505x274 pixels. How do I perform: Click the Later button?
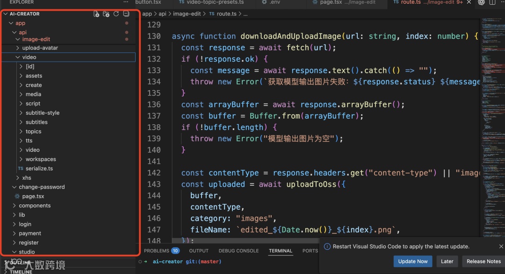click(447, 261)
